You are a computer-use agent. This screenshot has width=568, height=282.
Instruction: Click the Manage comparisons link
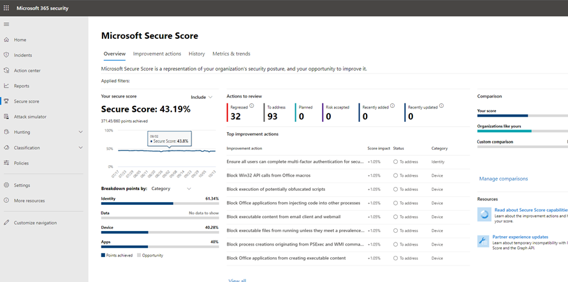pyautogui.click(x=504, y=179)
